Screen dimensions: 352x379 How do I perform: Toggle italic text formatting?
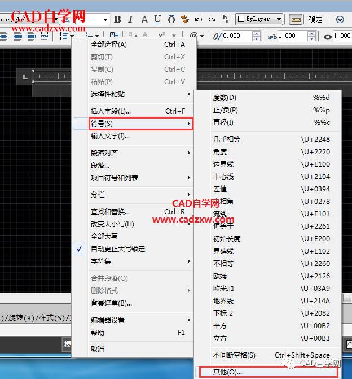[130, 19]
